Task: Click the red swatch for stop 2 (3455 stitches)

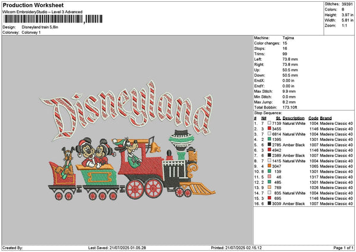Action: click(269, 128)
